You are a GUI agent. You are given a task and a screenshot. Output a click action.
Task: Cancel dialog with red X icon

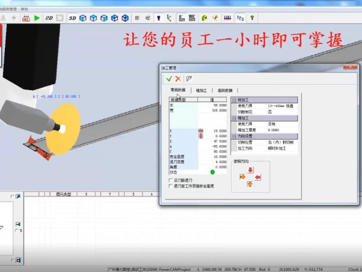coord(178,79)
